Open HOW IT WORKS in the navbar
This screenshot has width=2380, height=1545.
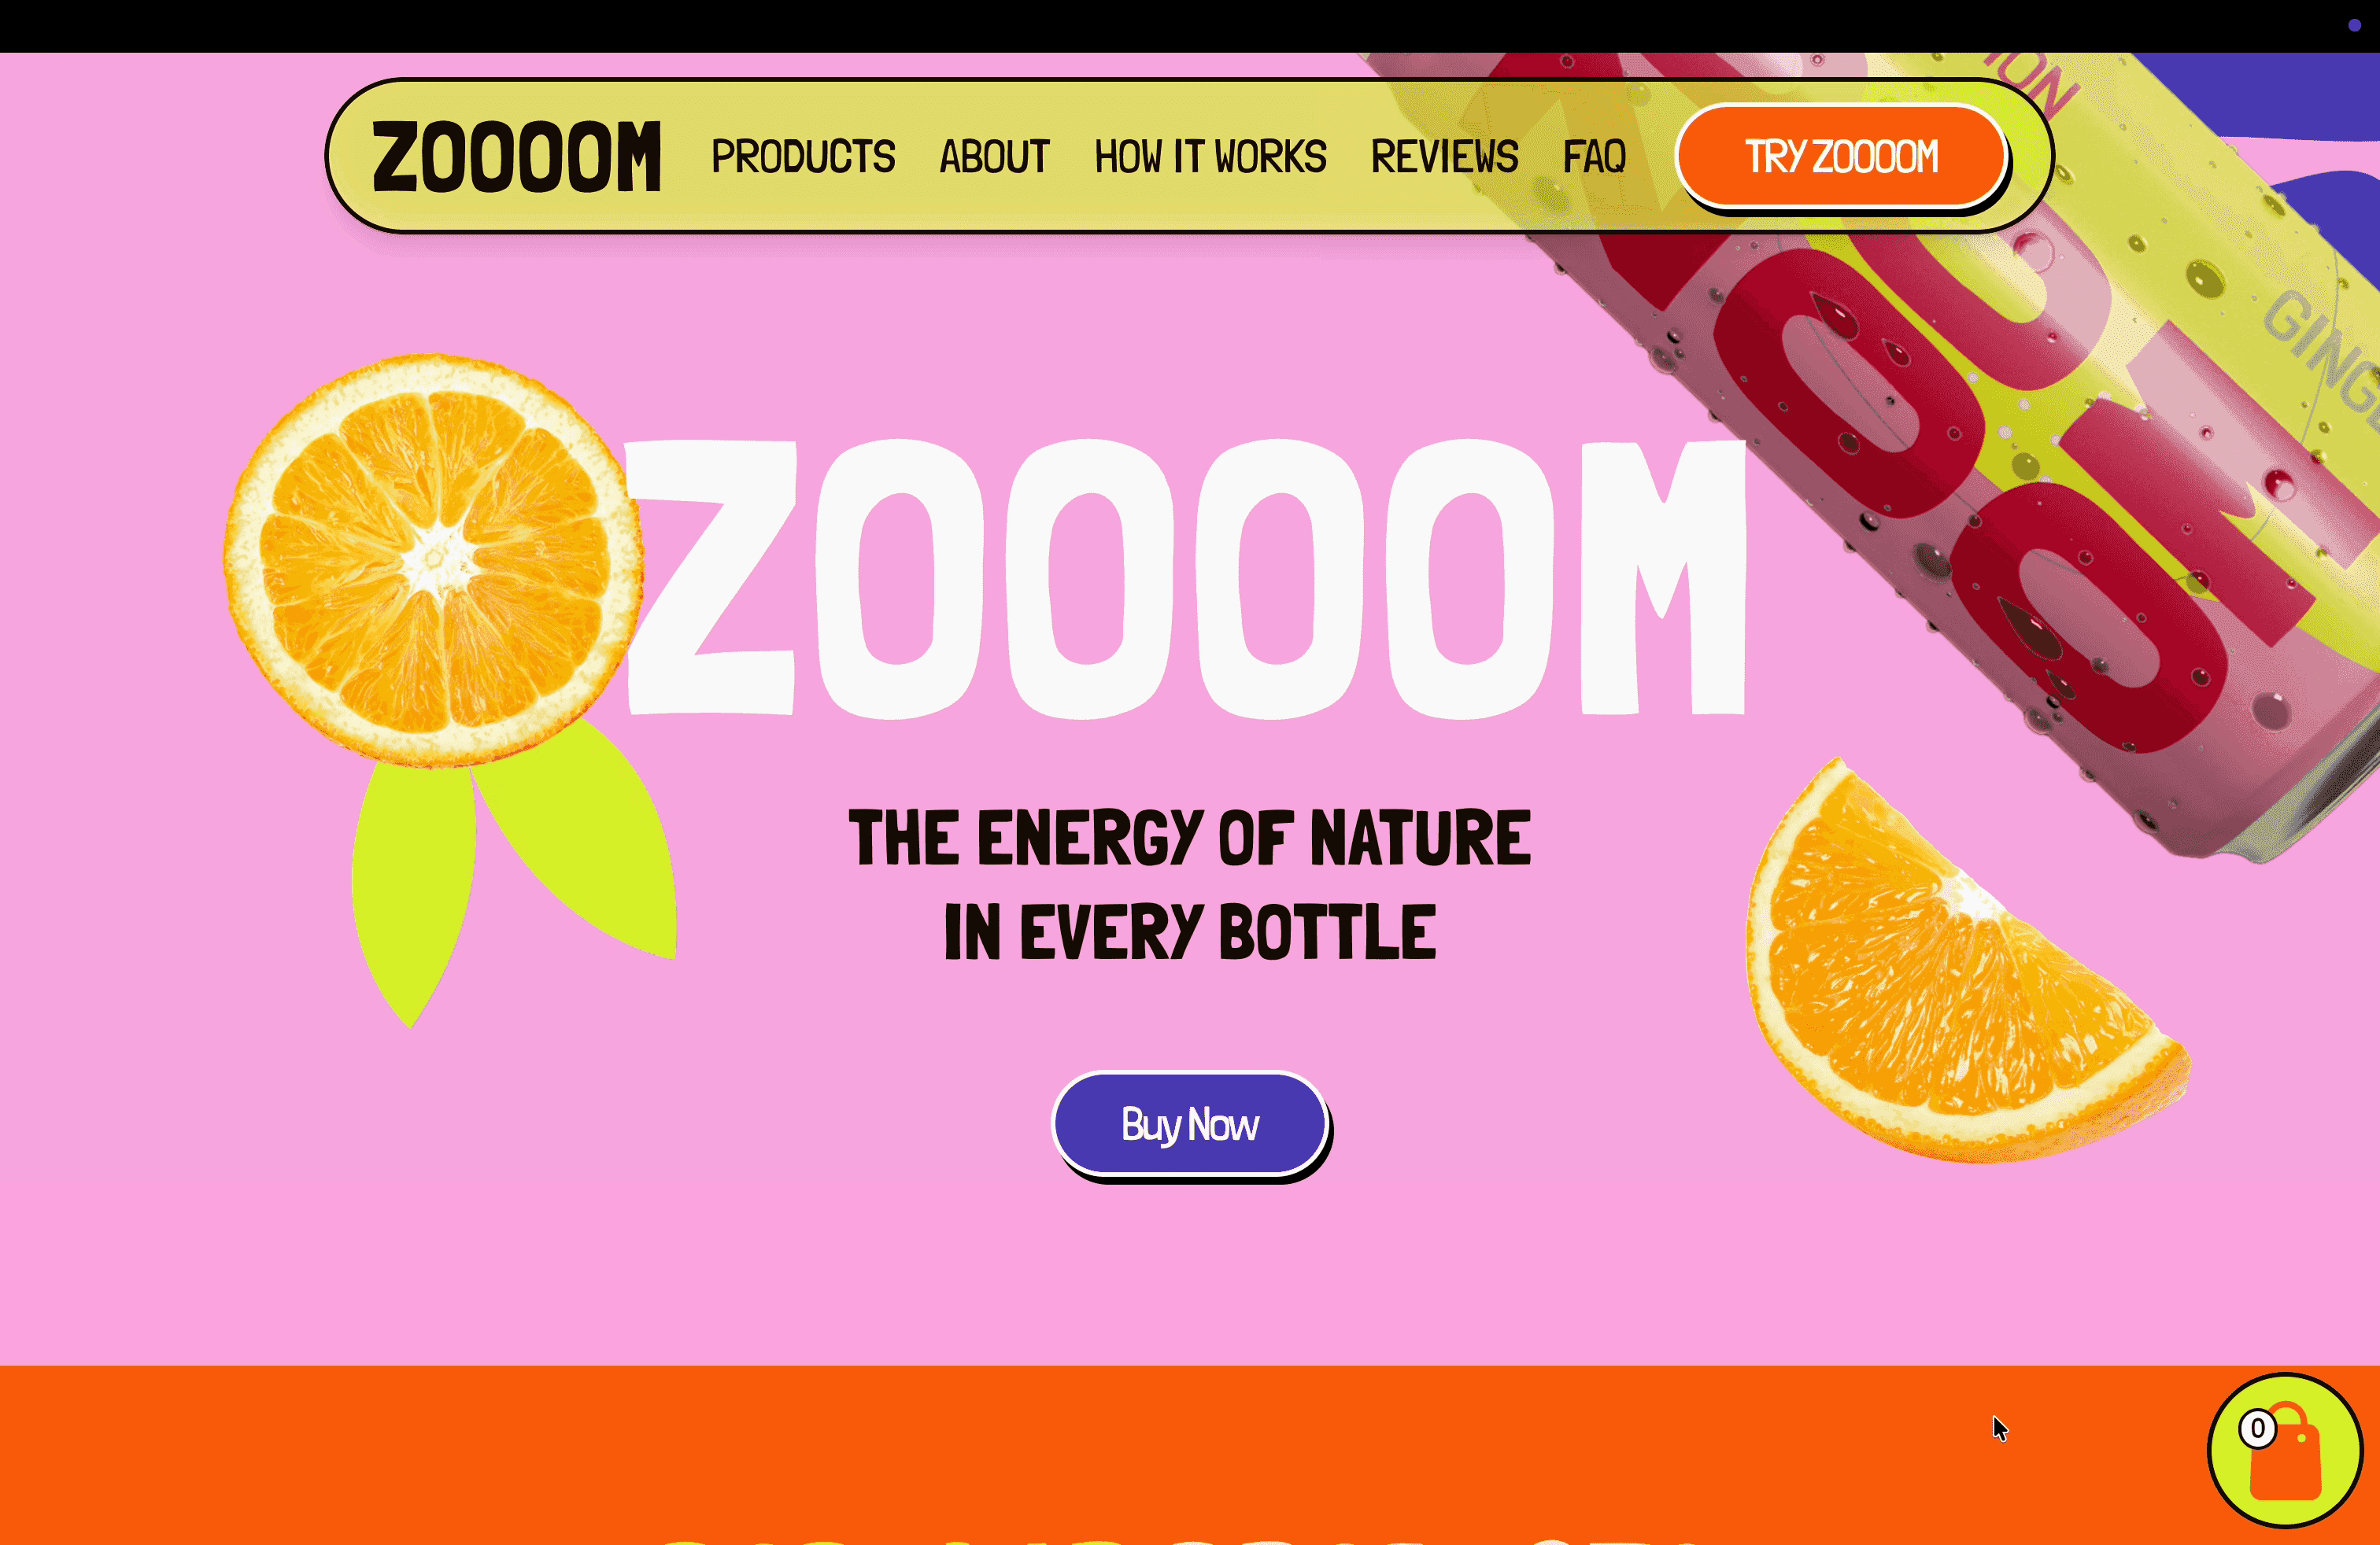tap(1210, 157)
